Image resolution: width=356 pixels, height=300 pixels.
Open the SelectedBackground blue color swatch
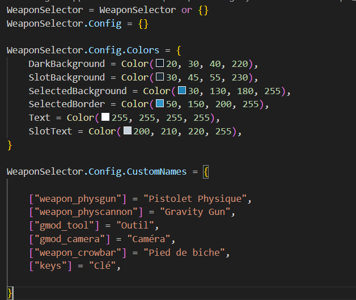(181, 91)
